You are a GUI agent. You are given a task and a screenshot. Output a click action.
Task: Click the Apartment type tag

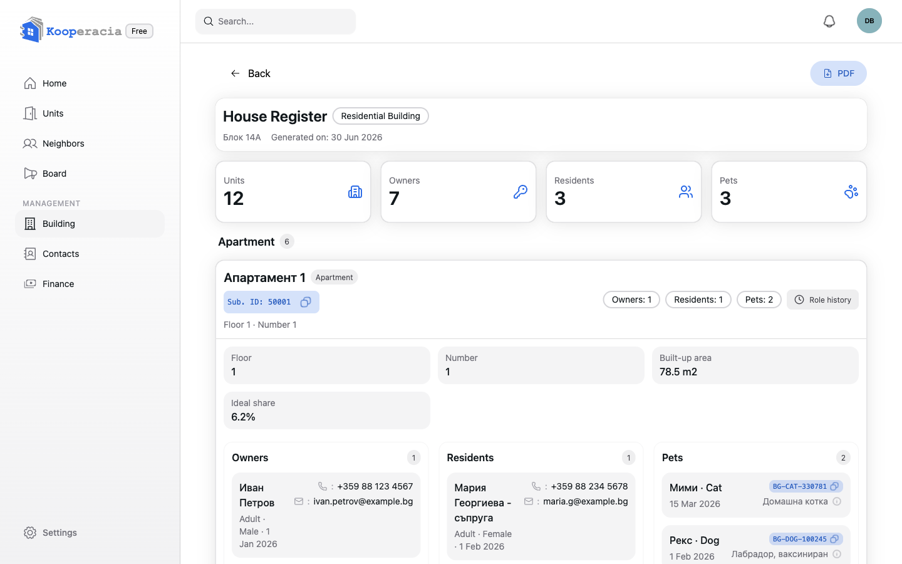pyautogui.click(x=334, y=277)
